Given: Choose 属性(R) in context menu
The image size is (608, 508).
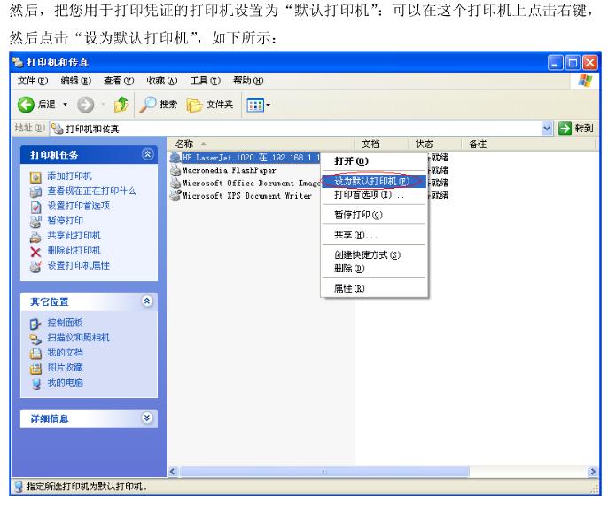Looking at the screenshot, I should click(x=374, y=288).
